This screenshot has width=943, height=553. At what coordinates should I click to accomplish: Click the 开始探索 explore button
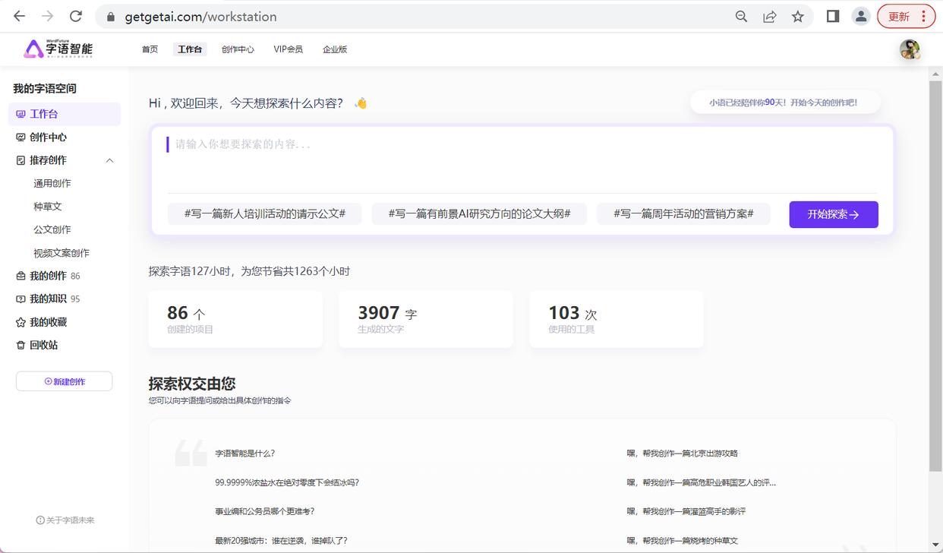coord(833,214)
